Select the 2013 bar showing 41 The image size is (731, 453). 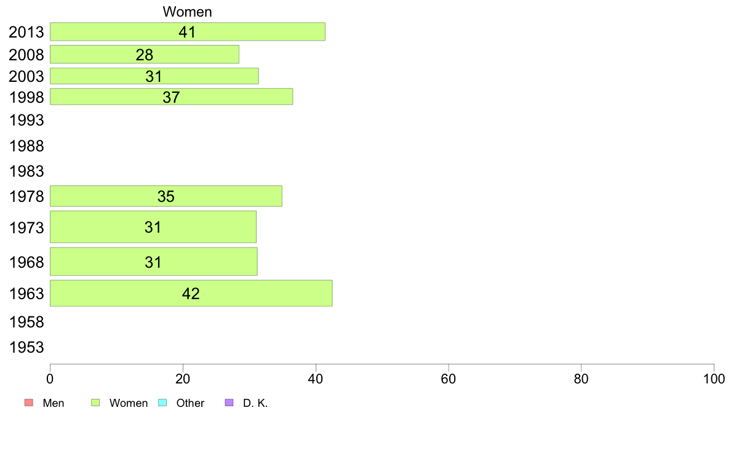(188, 32)
